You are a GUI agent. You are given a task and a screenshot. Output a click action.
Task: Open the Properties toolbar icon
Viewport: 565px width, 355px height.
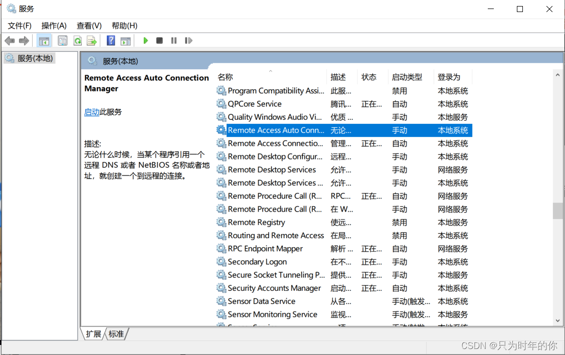(x=62, y=41)
